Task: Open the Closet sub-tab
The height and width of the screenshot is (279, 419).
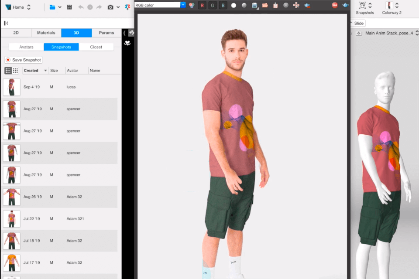Action: pos(96,47)
